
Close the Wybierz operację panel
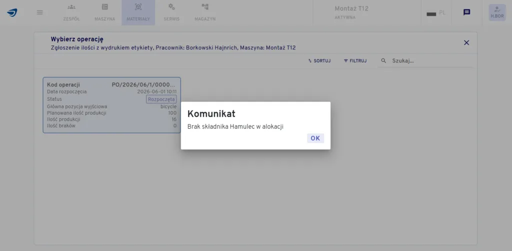pyautogui.click(x=466, y=43)
